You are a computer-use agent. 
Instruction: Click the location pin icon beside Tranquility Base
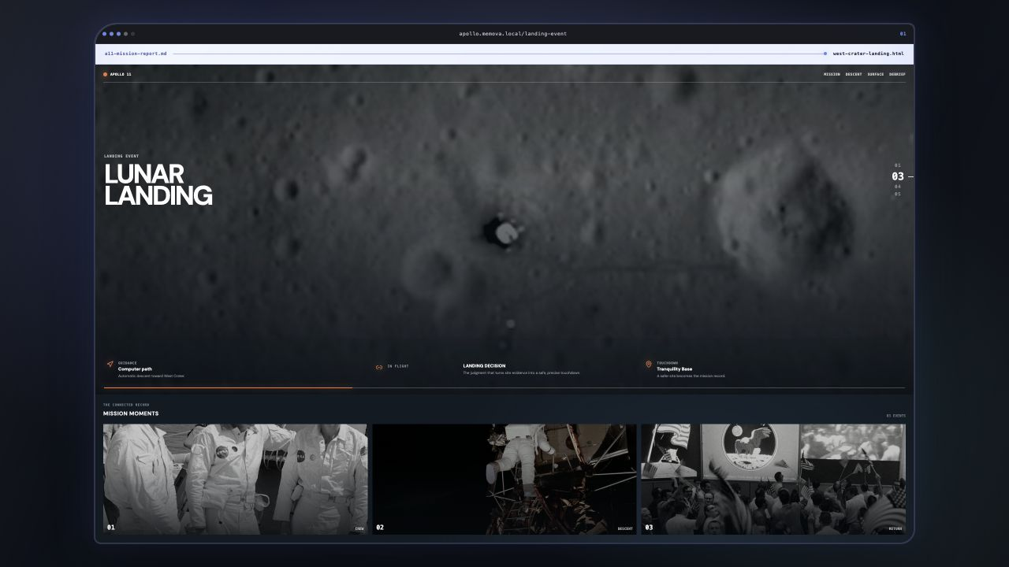(649, 365)
